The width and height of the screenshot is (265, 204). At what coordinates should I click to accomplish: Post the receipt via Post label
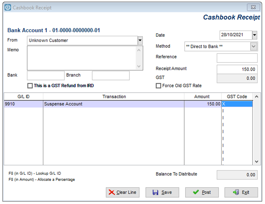(206, 192)
